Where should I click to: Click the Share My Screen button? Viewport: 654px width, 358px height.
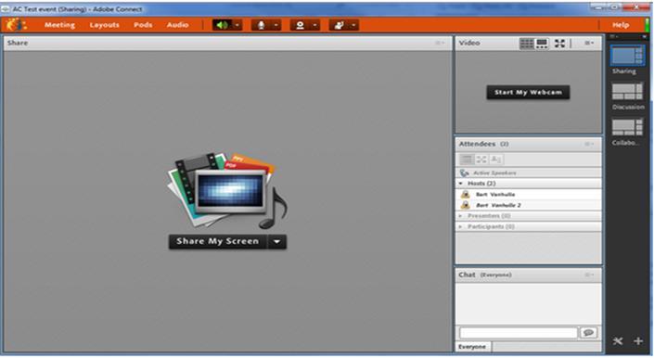(218, 242)
